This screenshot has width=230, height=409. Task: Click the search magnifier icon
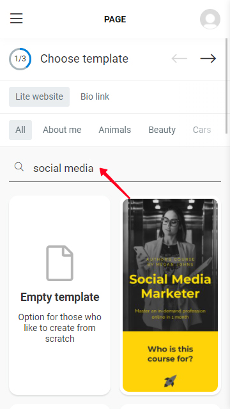pyautogui.click(x=19, y=167)
